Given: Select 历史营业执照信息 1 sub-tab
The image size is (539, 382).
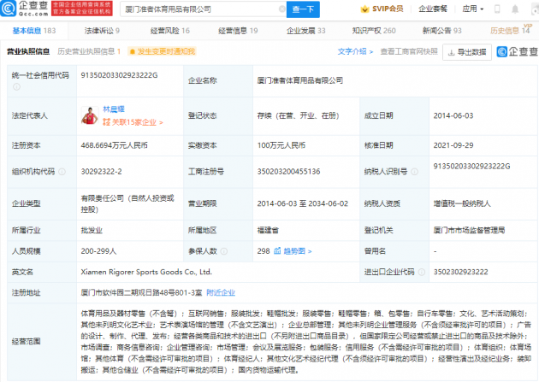Looking at the screenshot, I should click(89, 51).
